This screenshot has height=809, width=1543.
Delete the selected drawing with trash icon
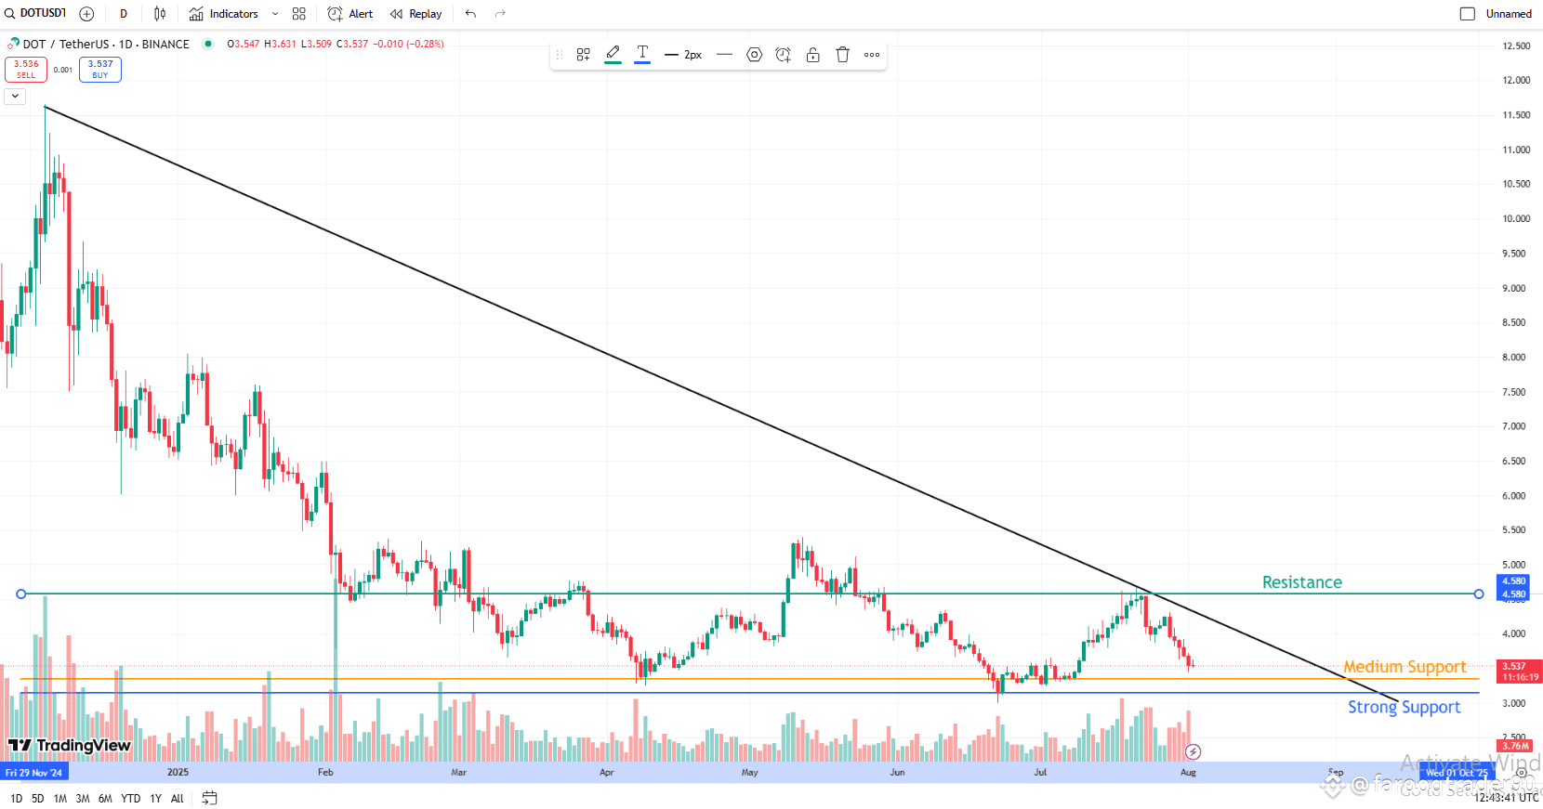pyautogui.click(x=843, y=55)
